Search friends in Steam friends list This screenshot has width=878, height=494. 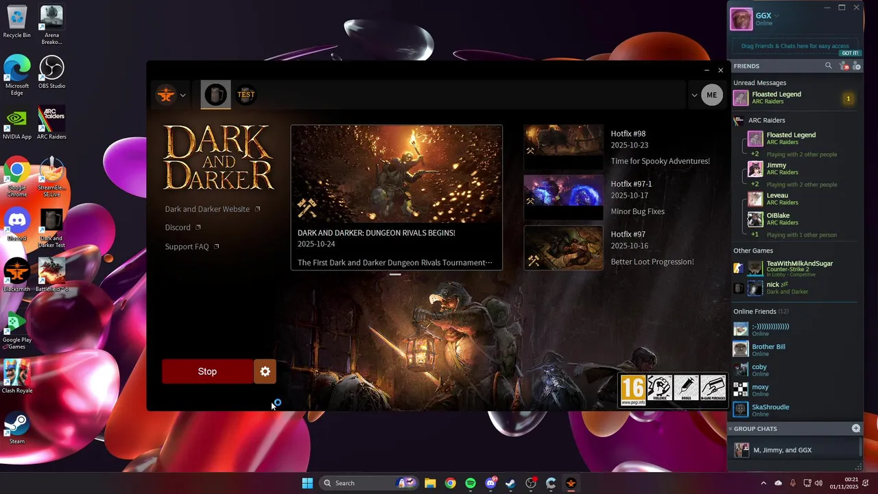(x=828, y=66)
